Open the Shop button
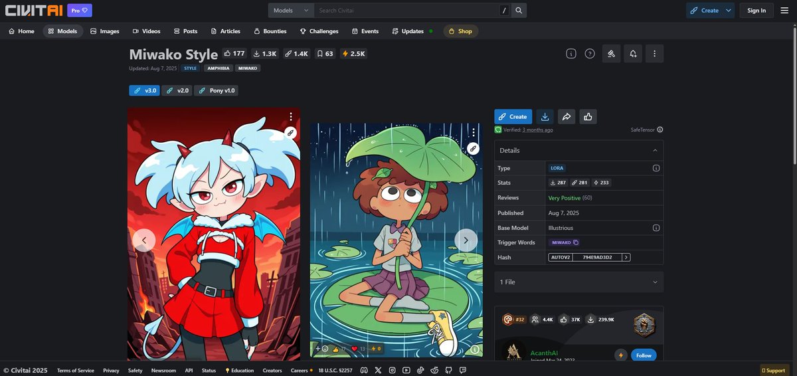The width and height of the screenshot is (797, 376). tap(460, 31)
